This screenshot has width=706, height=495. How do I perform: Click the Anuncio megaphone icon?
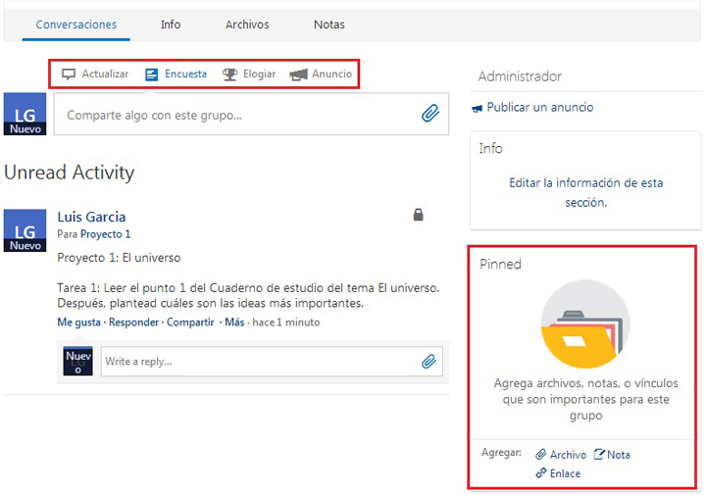pyautogui.click(x=298, y=74)
